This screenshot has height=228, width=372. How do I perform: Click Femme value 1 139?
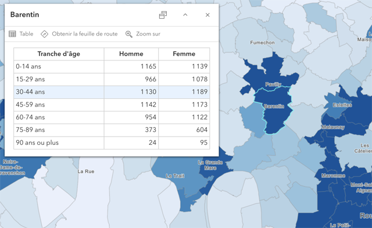point(200,66)
